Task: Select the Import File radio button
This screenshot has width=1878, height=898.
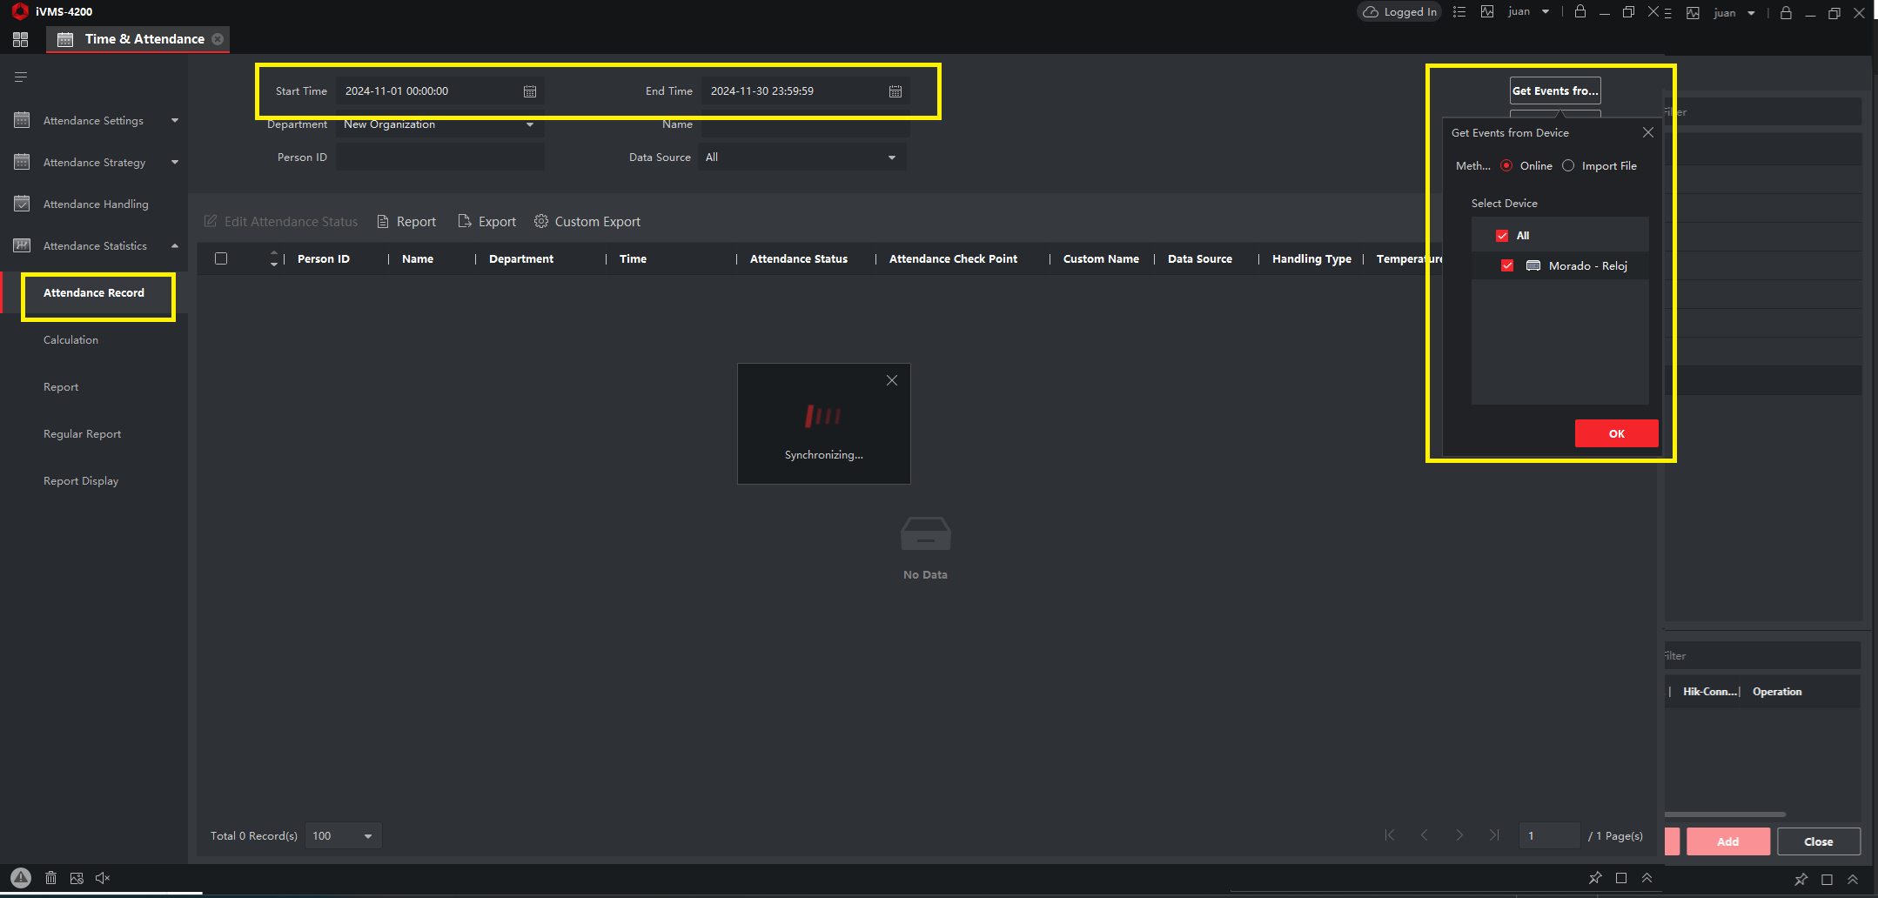Action: pyautogui.click(x=1568, y=166)
